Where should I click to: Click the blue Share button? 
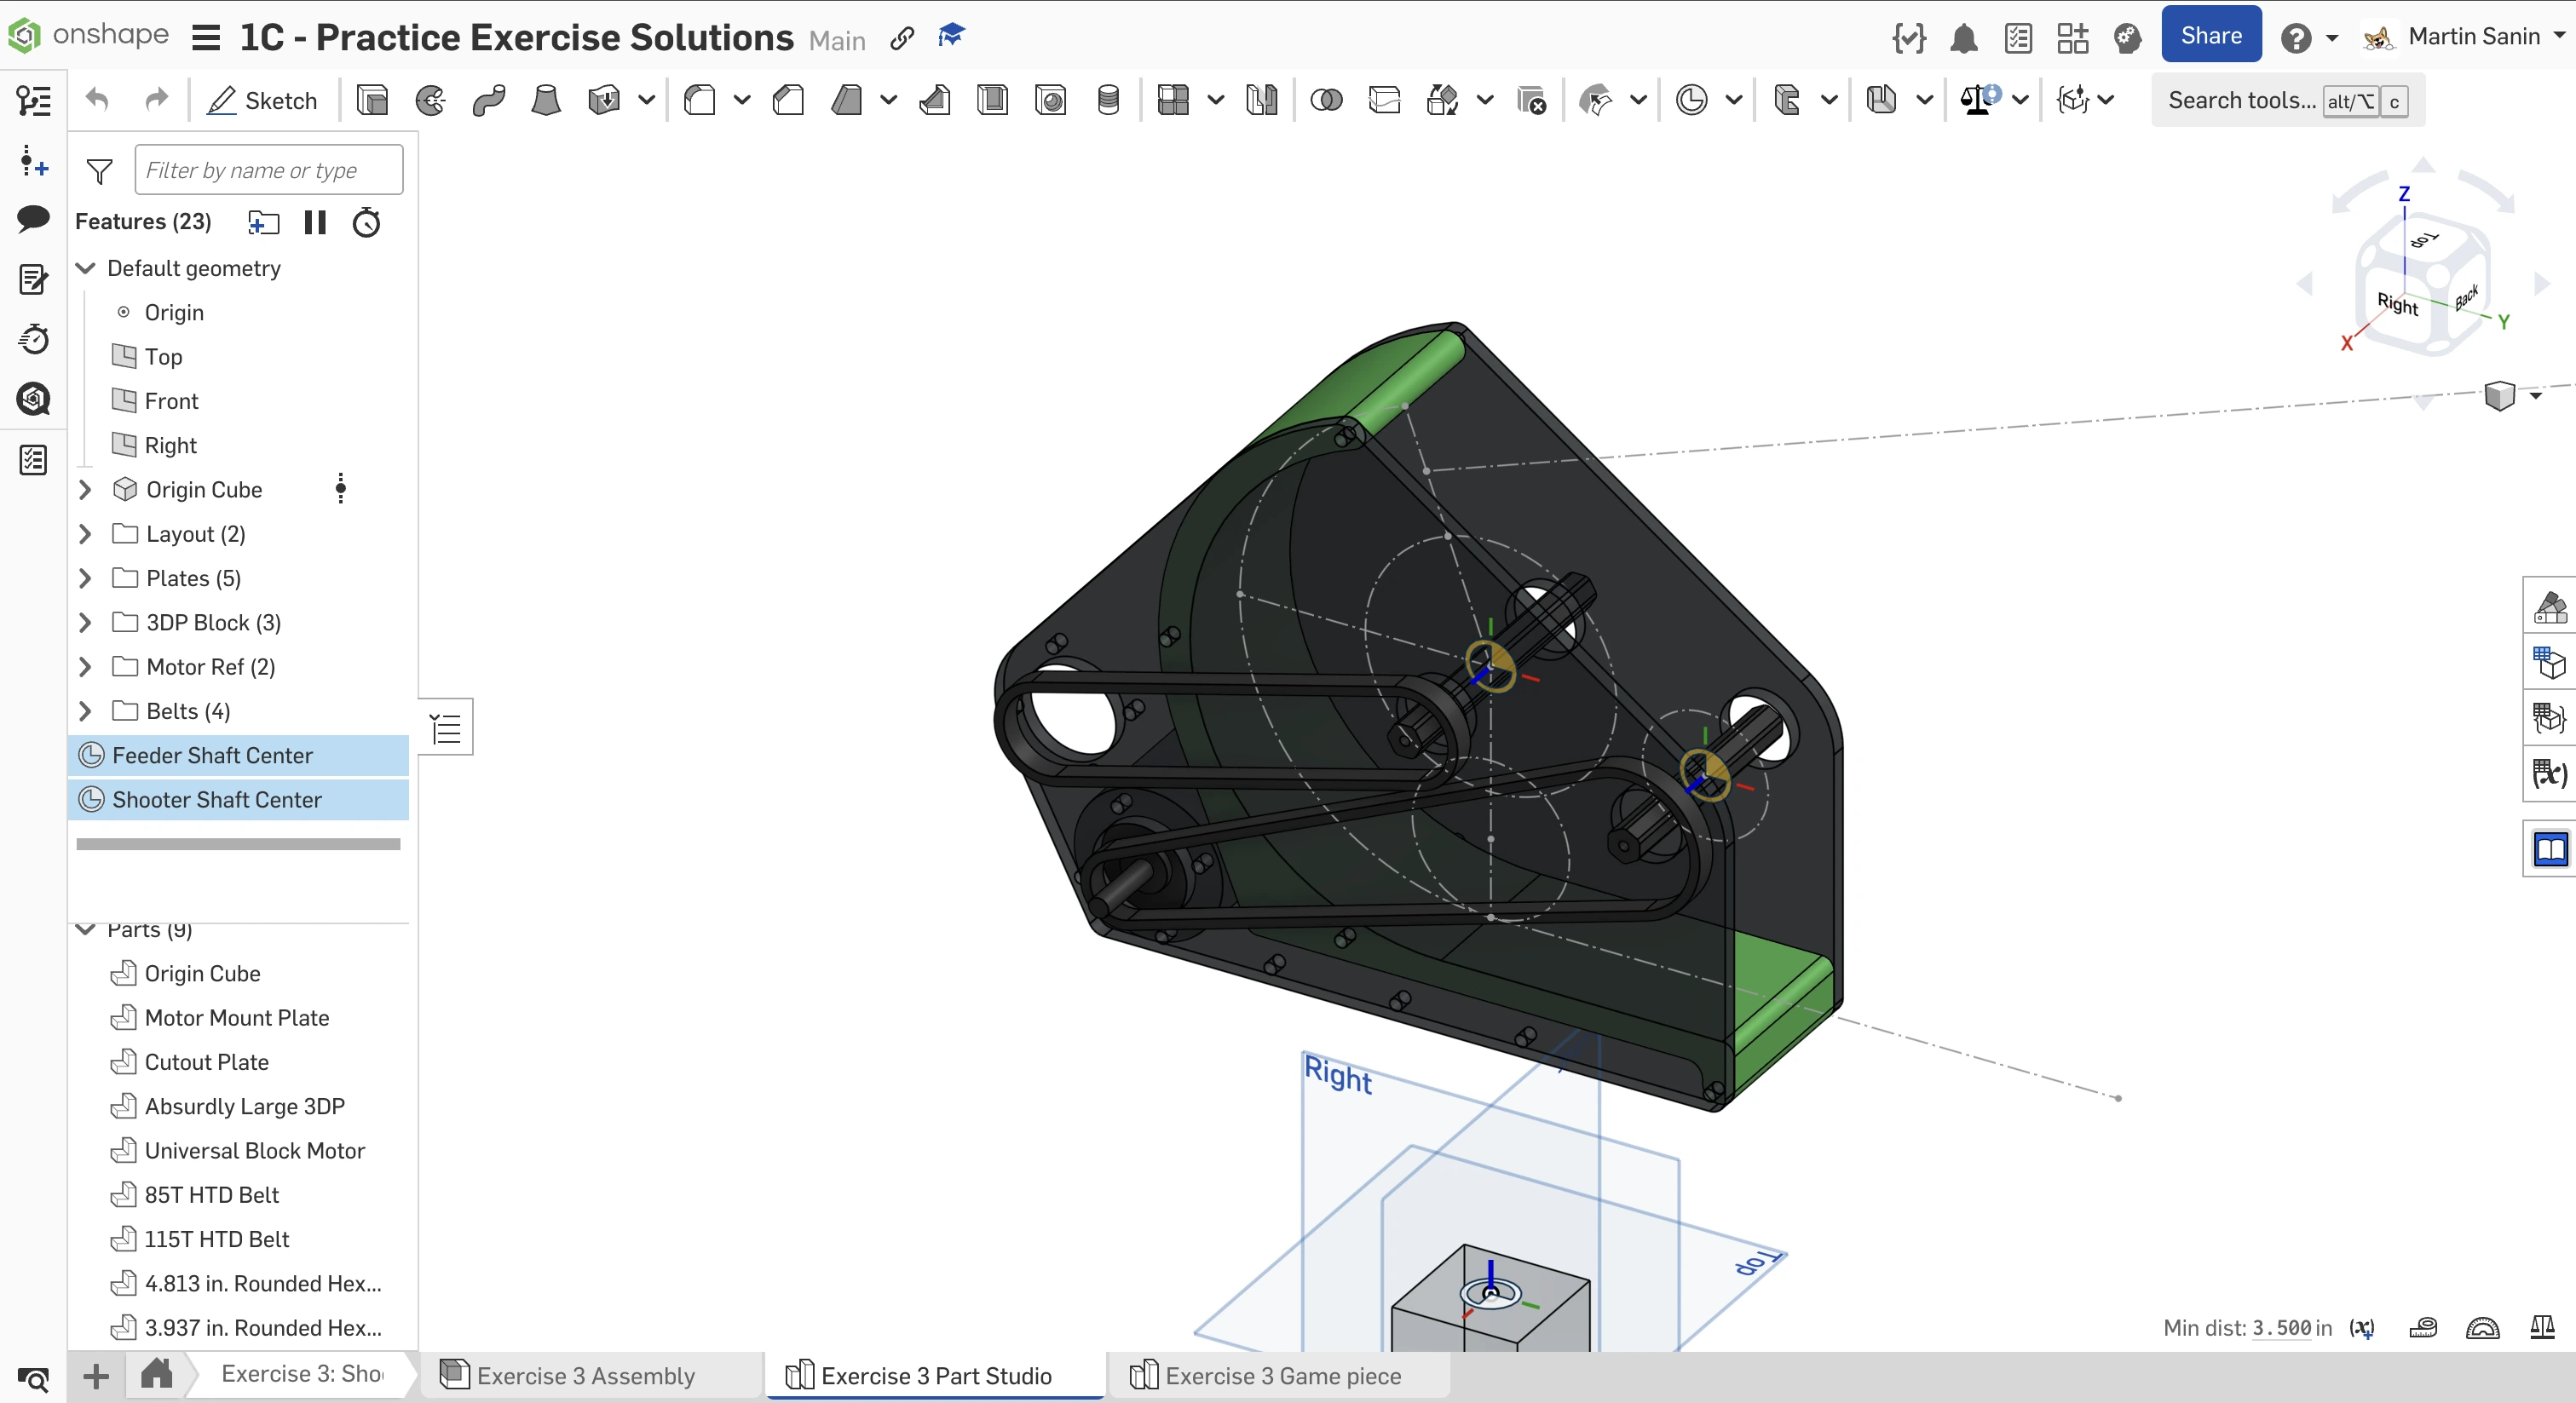(x=2211, y=36)
